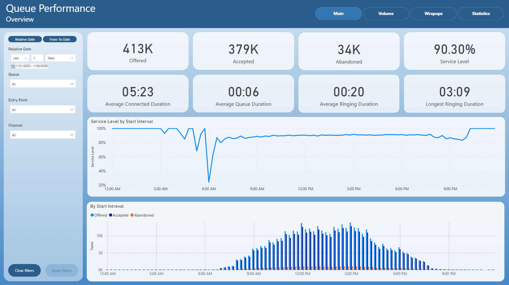The width and height of the screenshot is (509, 285).
Task: Select the 90.30% Service Level card
Action: pyautogui.click(x=454, y=51)
